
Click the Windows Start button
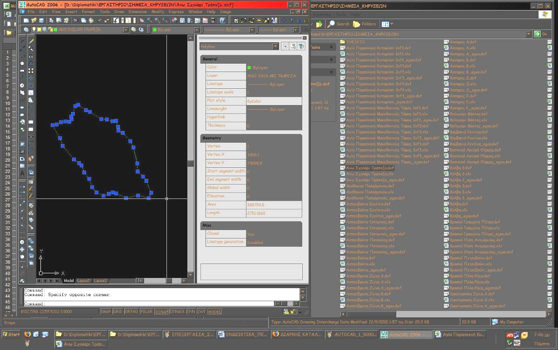11,334
